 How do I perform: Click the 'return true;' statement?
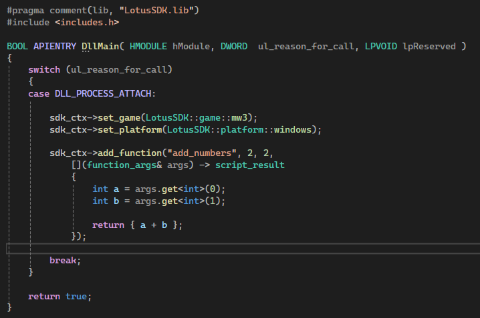point(60,297)
